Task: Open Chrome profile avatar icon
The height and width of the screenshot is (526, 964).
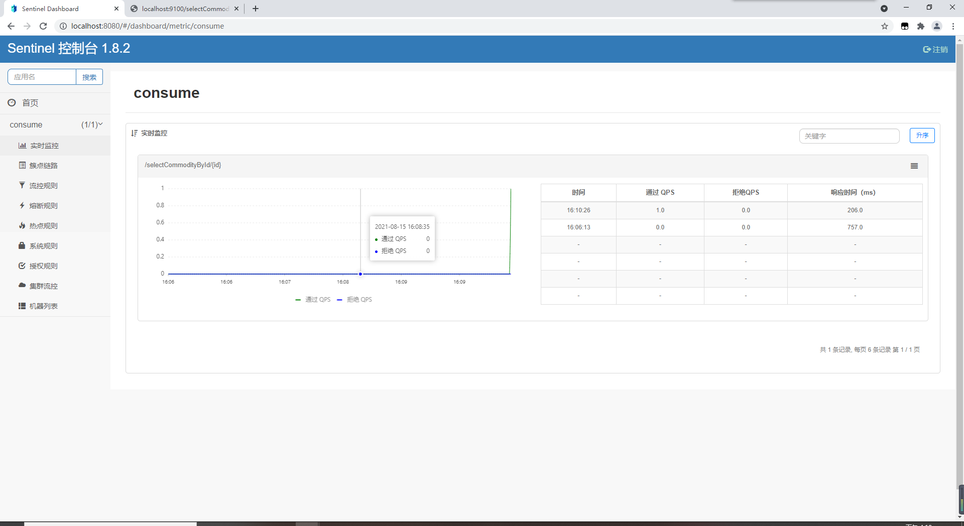Action: tap(937, 26)
